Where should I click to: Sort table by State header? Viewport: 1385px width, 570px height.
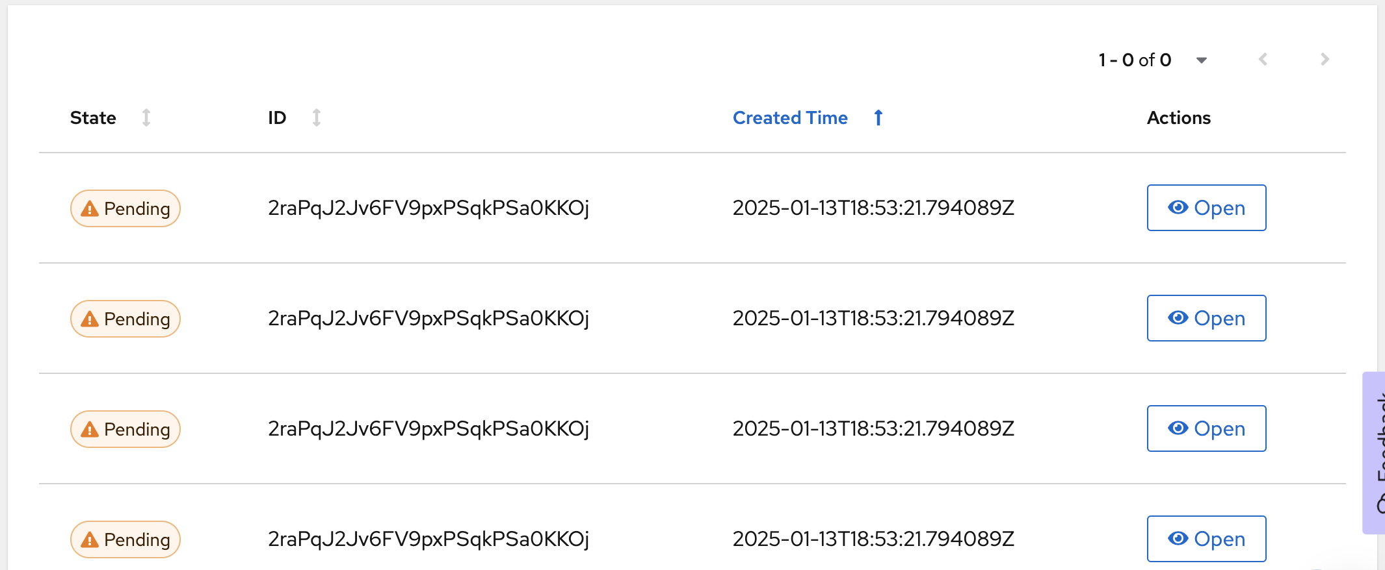(x=93, y=118)
